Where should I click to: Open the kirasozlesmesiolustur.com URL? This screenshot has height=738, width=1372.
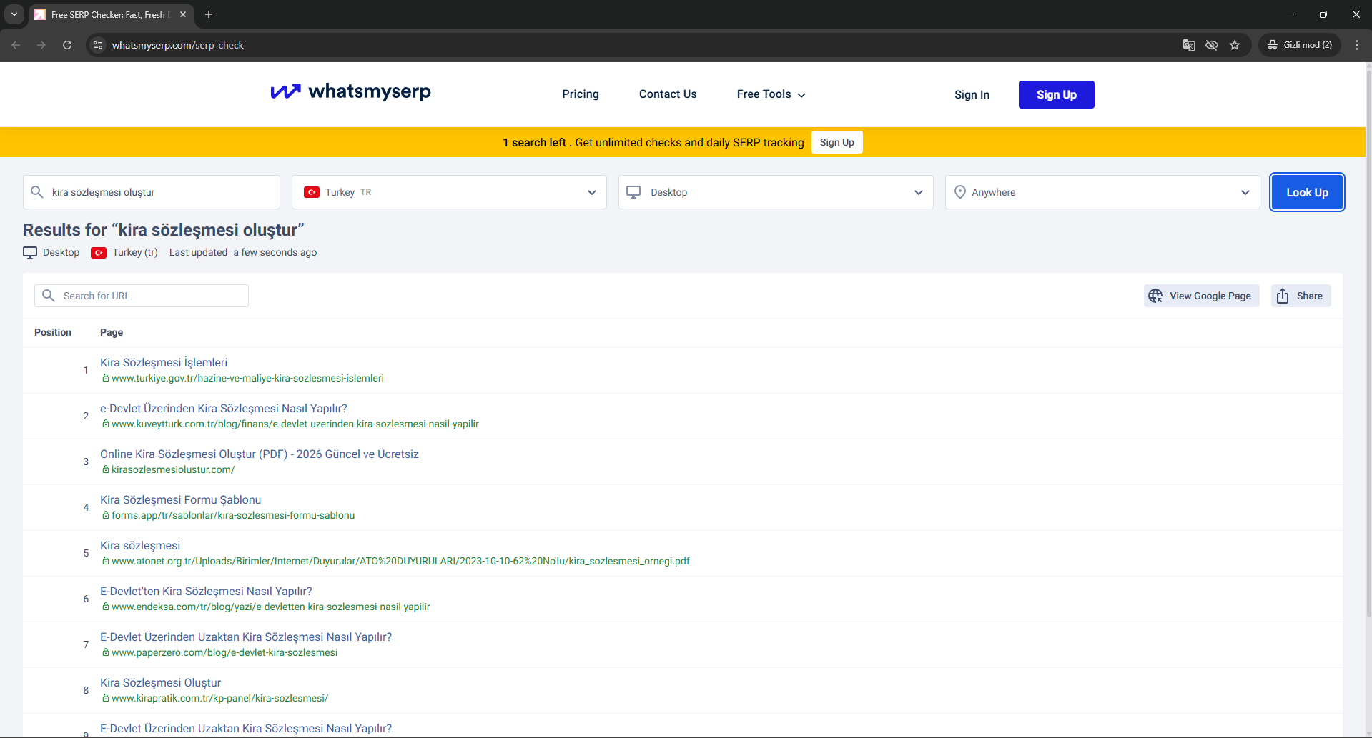(173, 470)
